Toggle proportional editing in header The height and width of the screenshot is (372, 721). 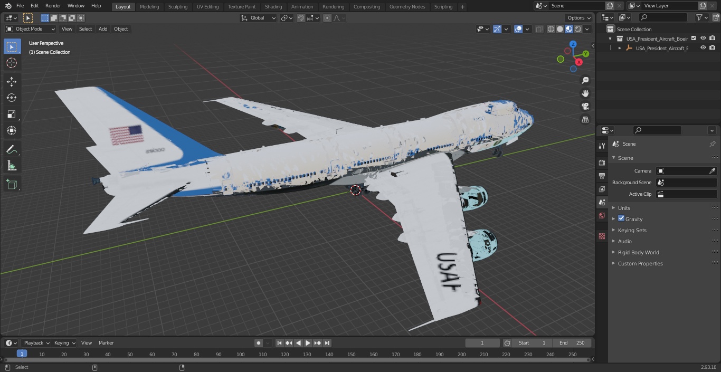(x=327, y=18)
